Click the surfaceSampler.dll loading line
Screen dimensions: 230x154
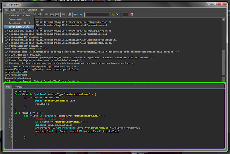tap(59, 43)
